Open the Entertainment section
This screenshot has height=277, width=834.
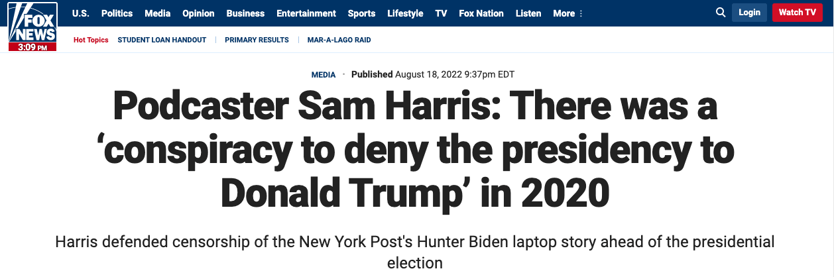coord(306,13)
